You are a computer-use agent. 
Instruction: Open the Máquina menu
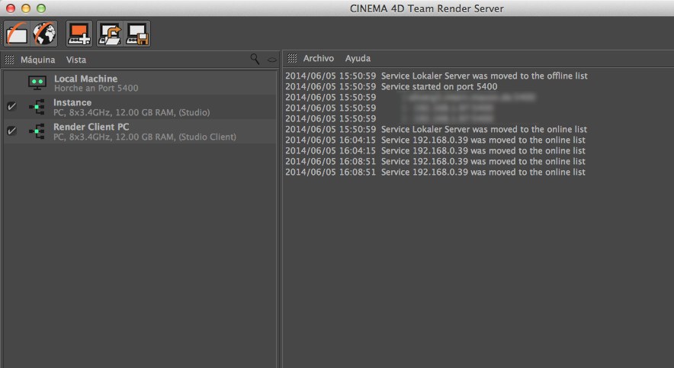click(x=37, y=60)
